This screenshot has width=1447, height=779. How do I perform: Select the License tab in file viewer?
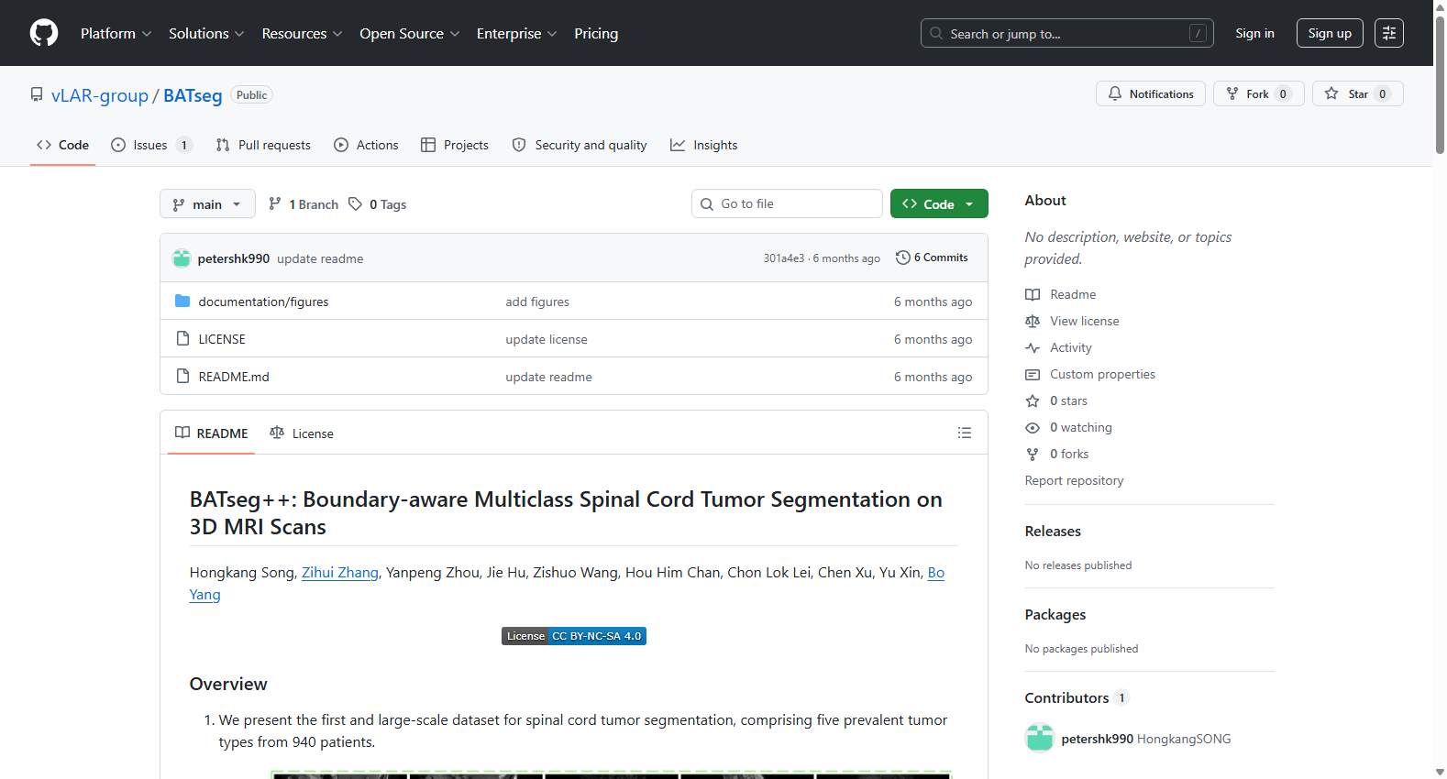[302, 433]
